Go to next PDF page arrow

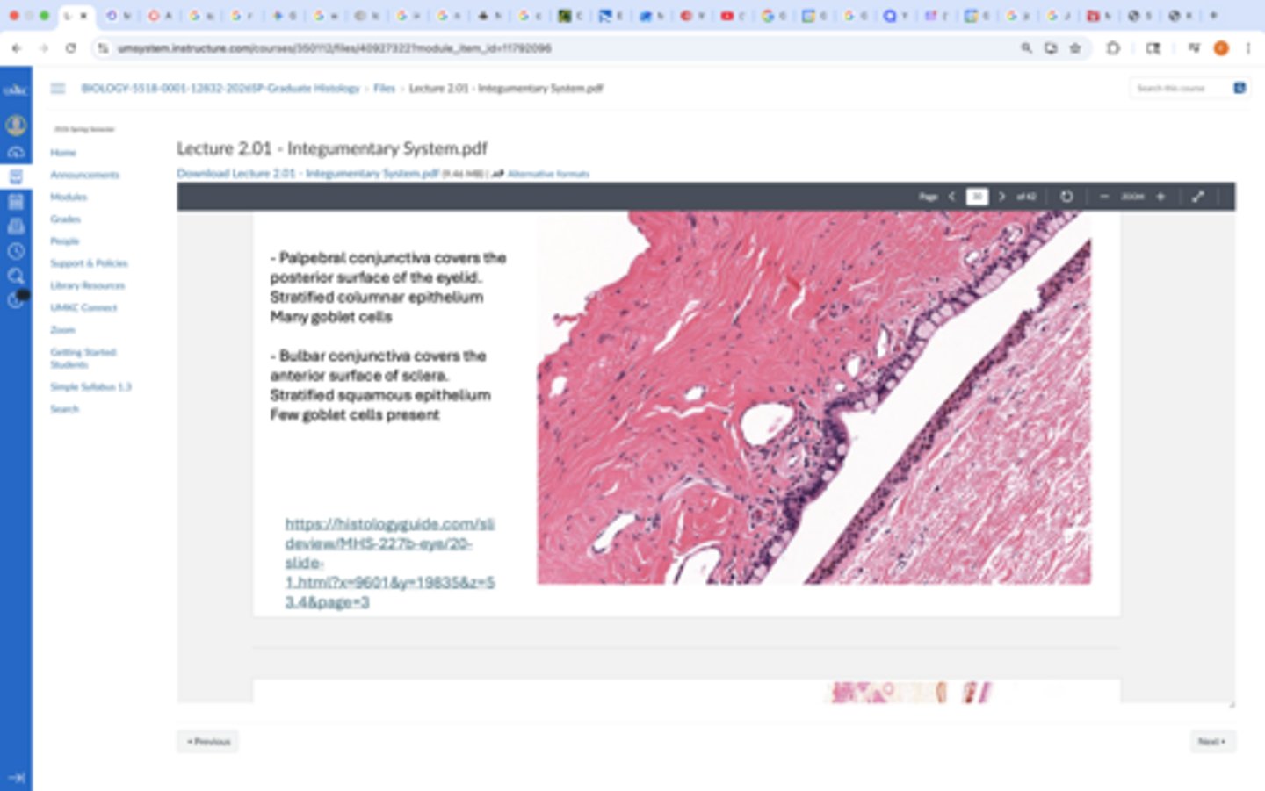click(x=1001, y=197)
